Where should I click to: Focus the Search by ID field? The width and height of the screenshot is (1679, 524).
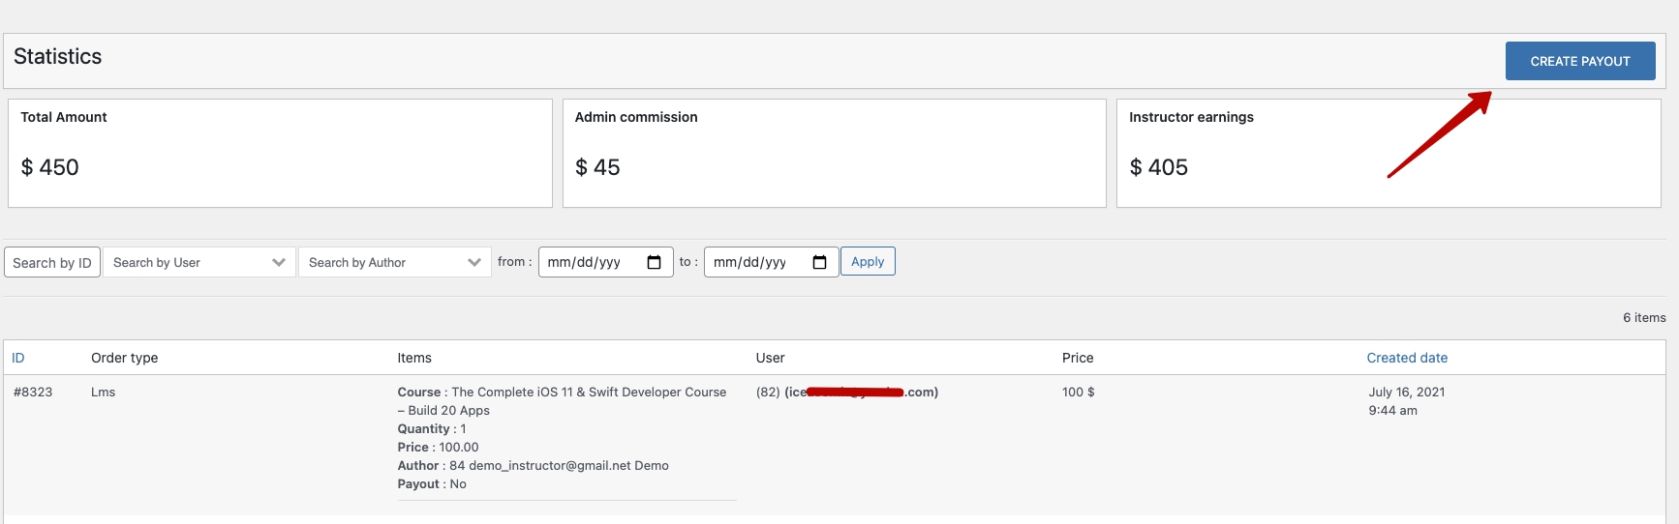click(x=52, y=262)
